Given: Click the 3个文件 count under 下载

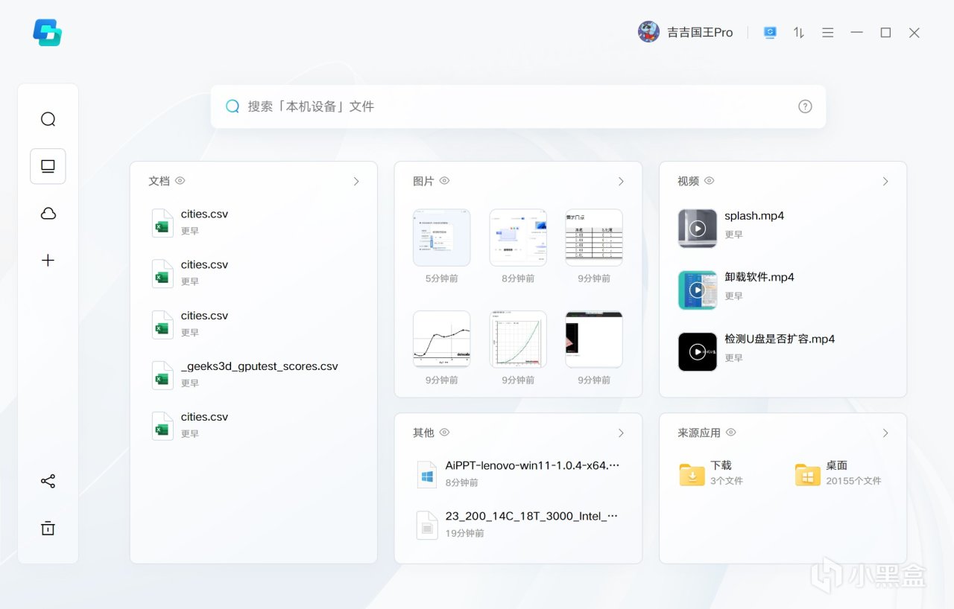Looking at the screenshot, I should (x=727, y=481).
